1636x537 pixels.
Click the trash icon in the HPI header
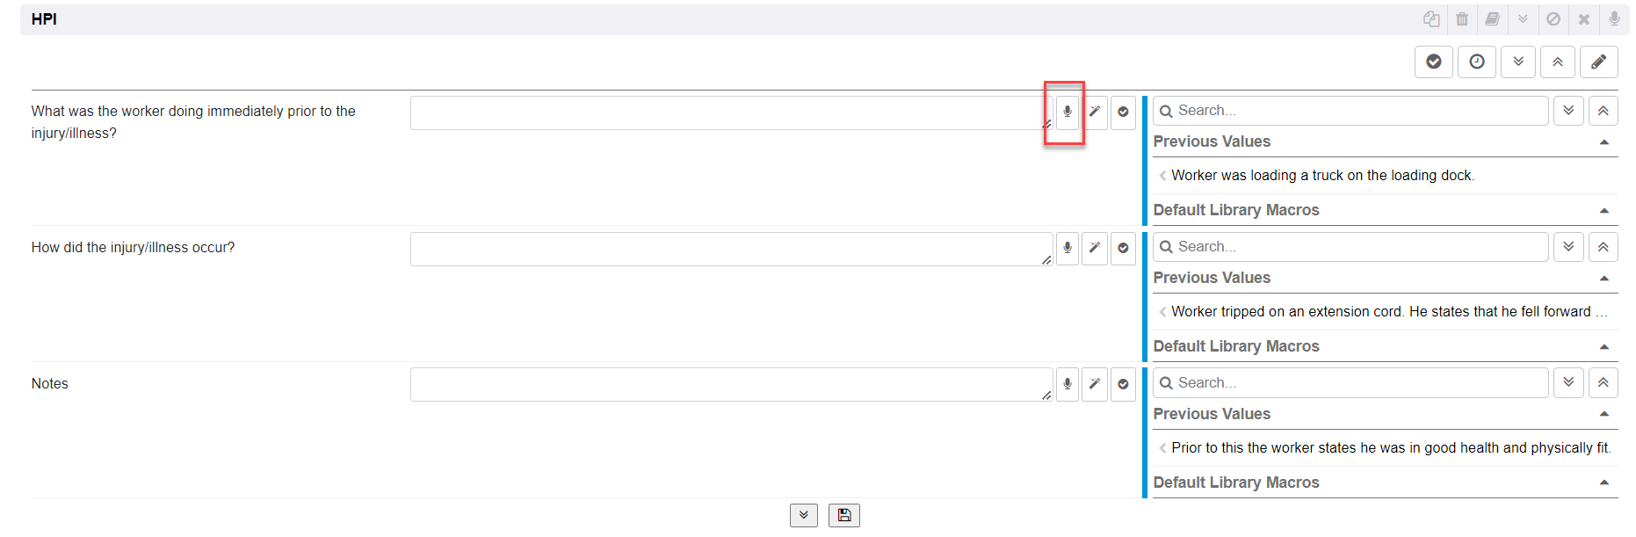tap(1462, 19)
